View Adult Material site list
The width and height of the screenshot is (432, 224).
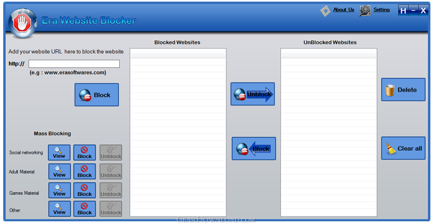click(59, 172)
